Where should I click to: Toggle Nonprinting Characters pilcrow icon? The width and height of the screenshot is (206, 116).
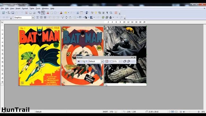[107, 13]
